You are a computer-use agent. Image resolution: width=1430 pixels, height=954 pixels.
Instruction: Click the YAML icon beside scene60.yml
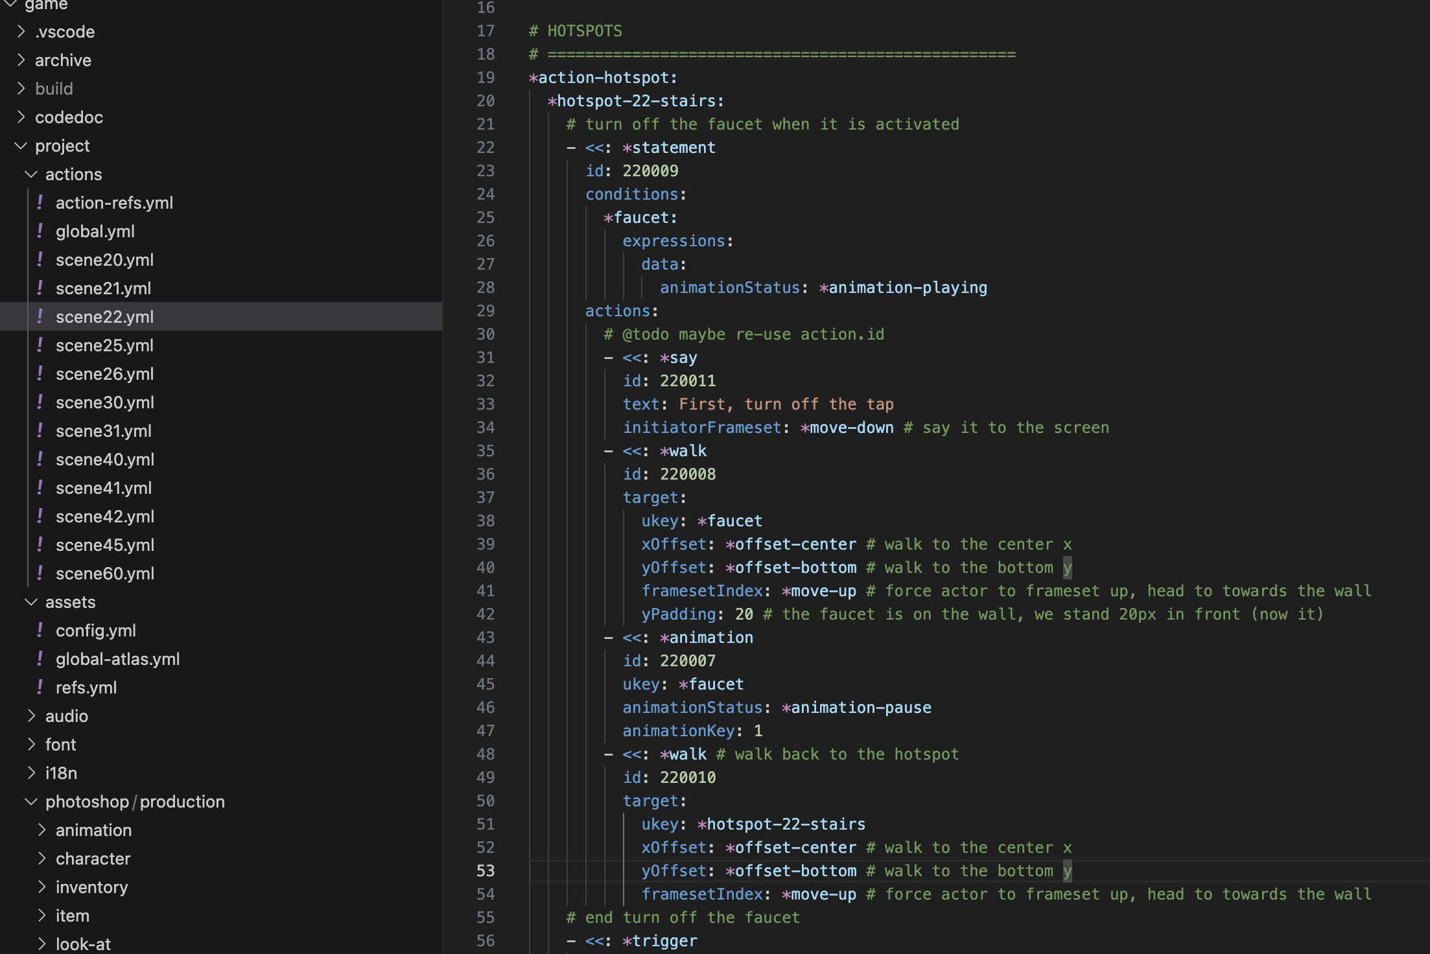point(40,573)
